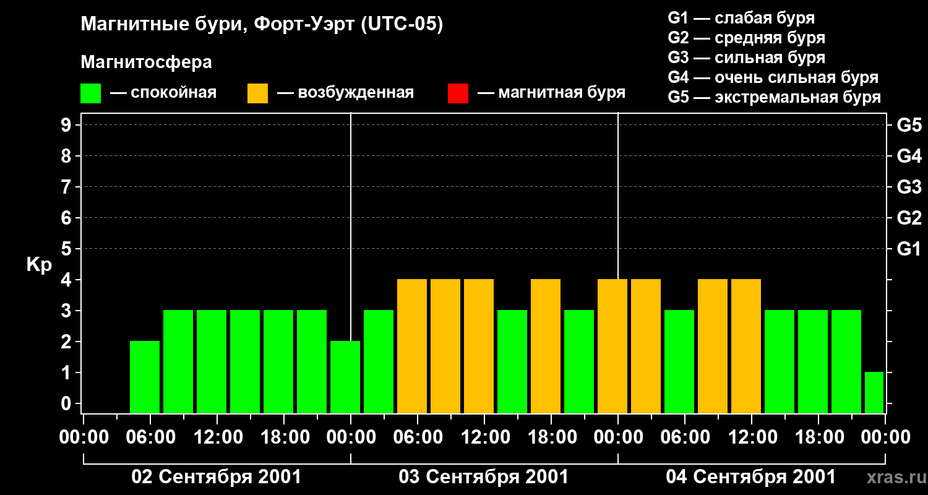Click the '04 Сентября 2001' date label
Screen dimensions: 928x495
point(751,477)
